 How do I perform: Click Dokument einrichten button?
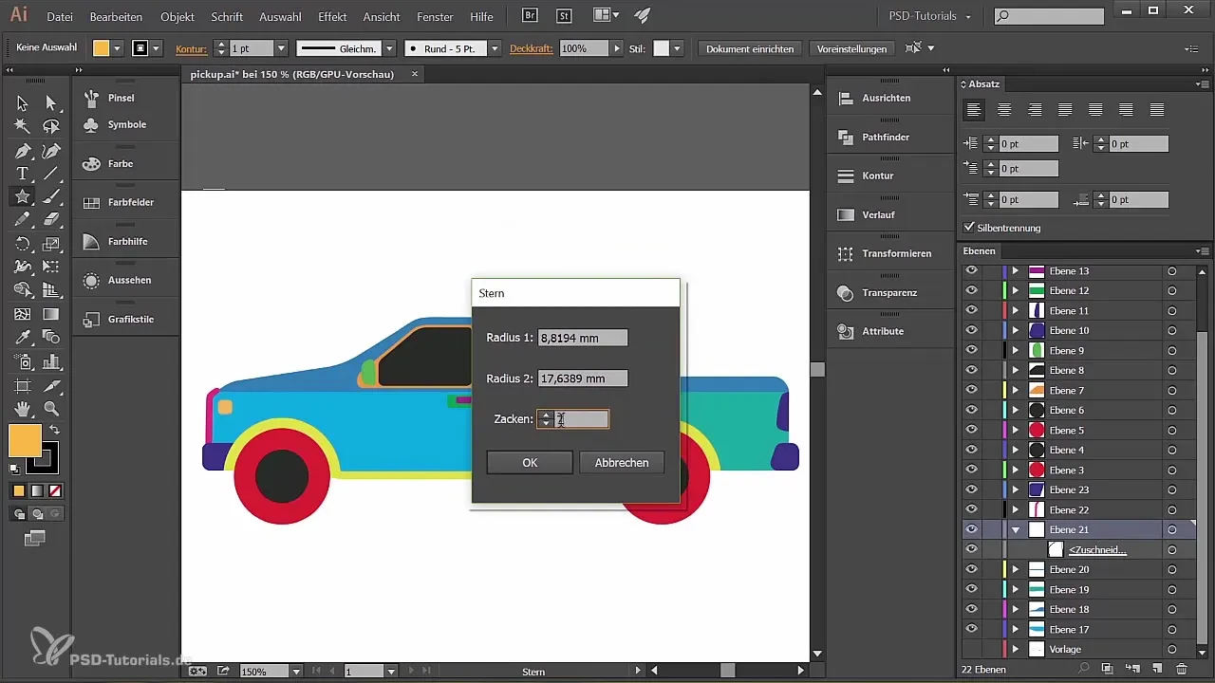750,48
